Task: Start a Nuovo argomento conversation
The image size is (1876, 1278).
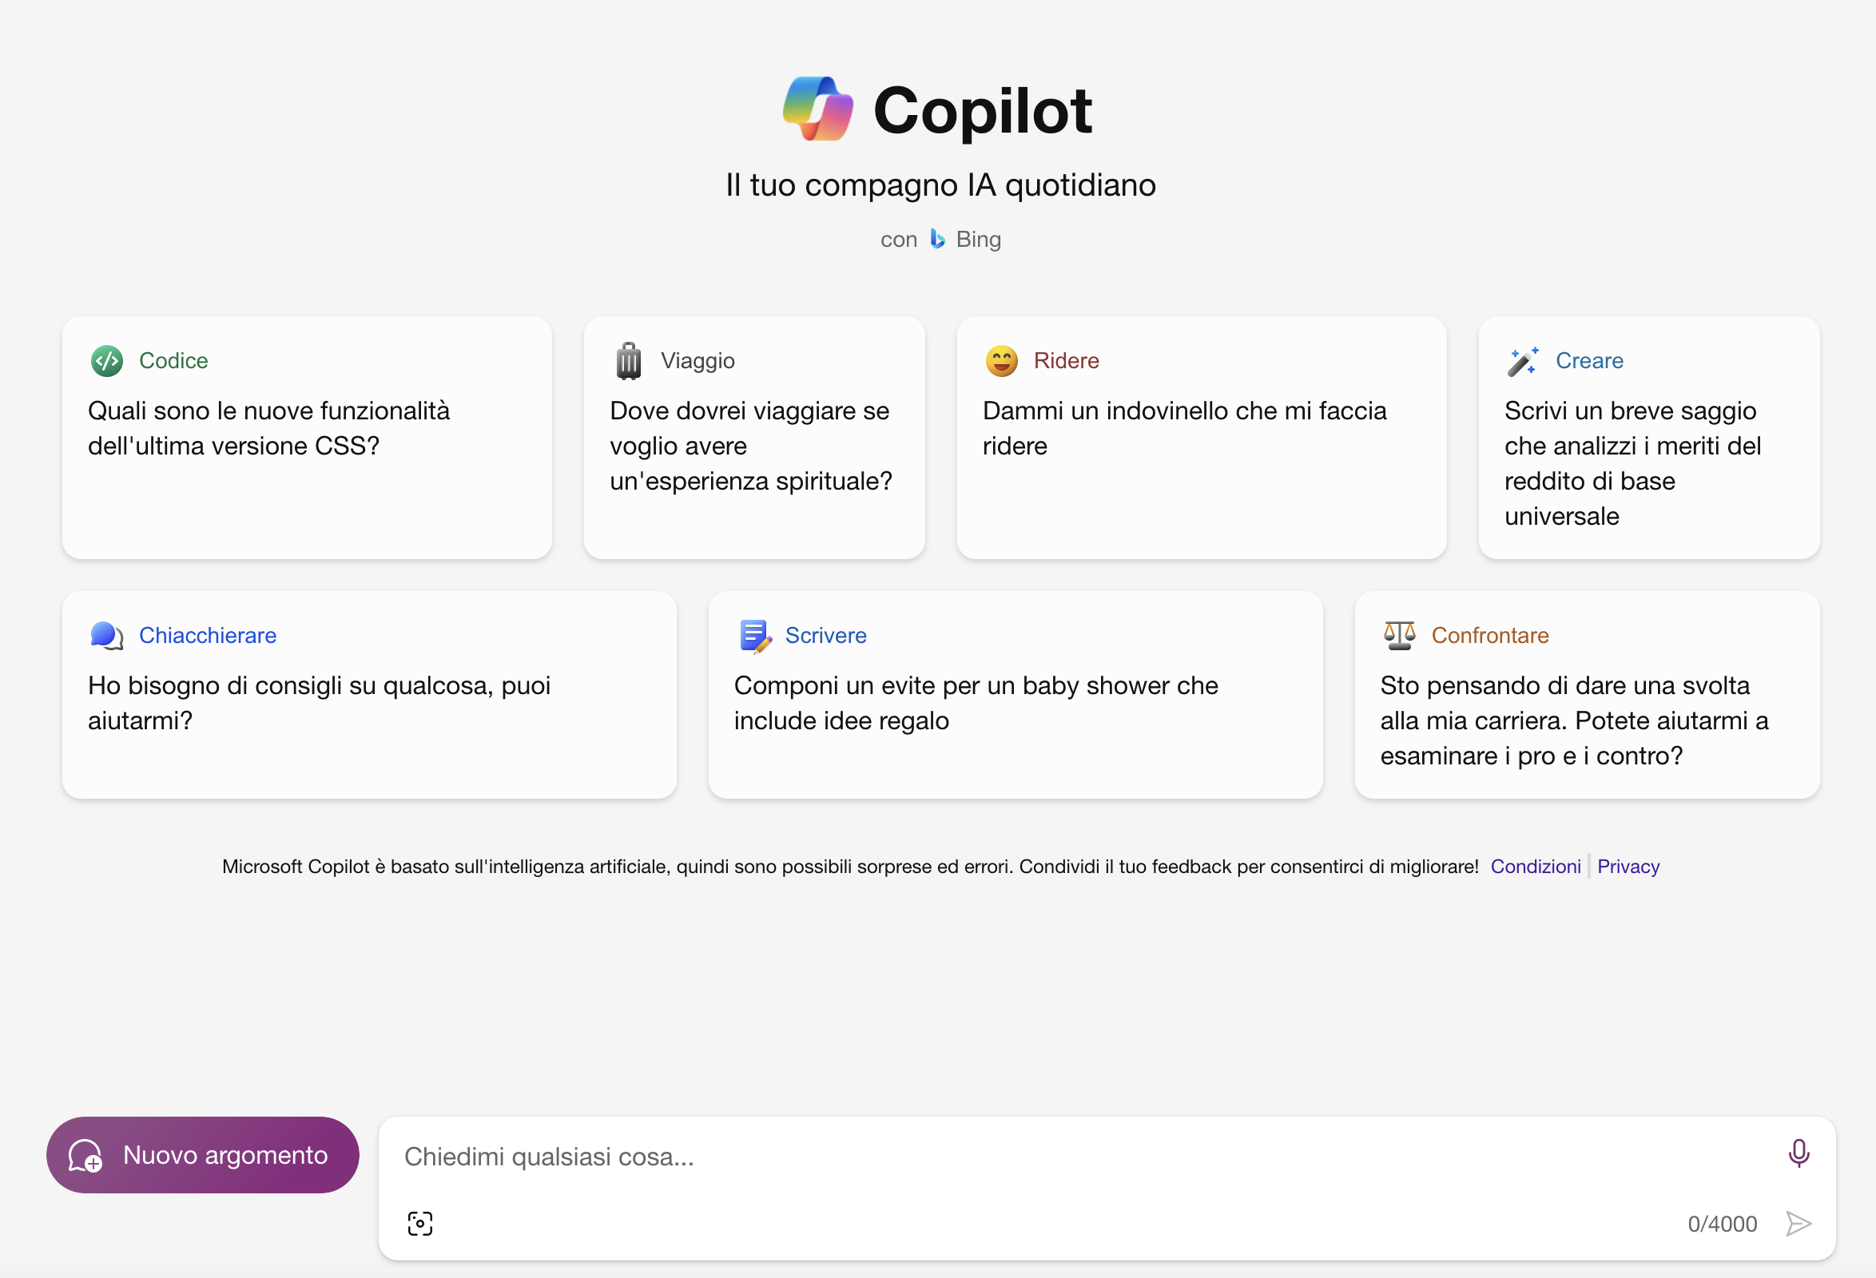Action: coord(203,1154)
